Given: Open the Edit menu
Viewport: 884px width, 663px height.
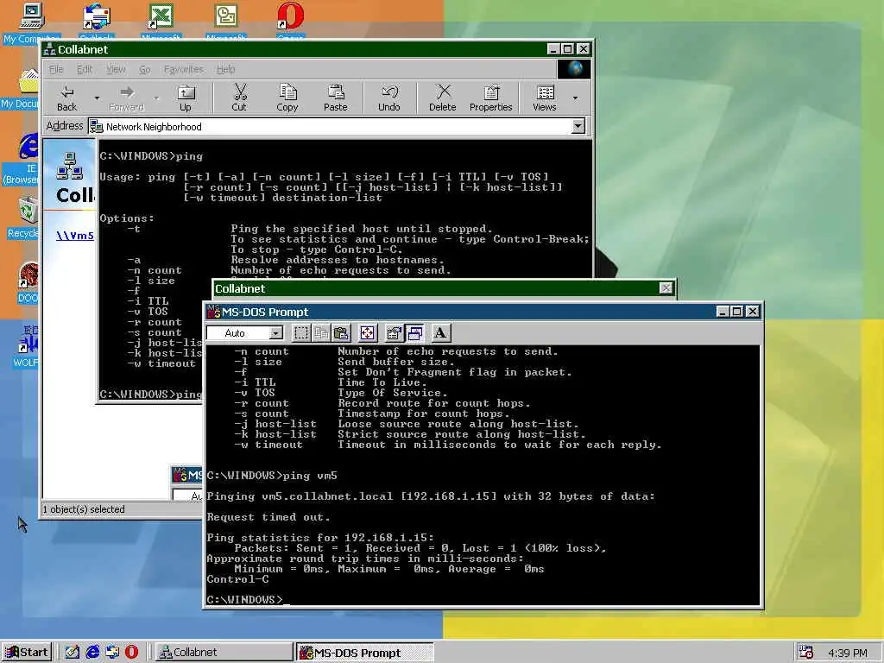Looking at the screenshot, I should pyautogui.click(x=85, y=69).
